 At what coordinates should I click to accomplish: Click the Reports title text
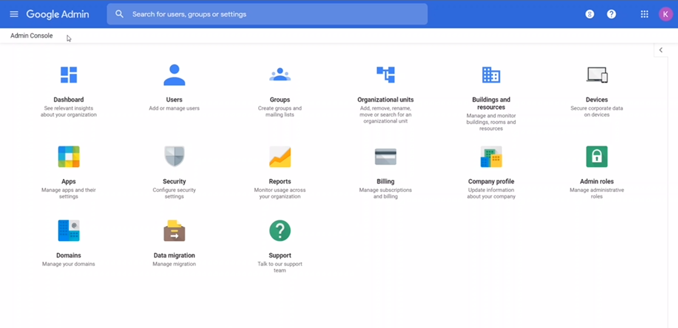point(280,181)
